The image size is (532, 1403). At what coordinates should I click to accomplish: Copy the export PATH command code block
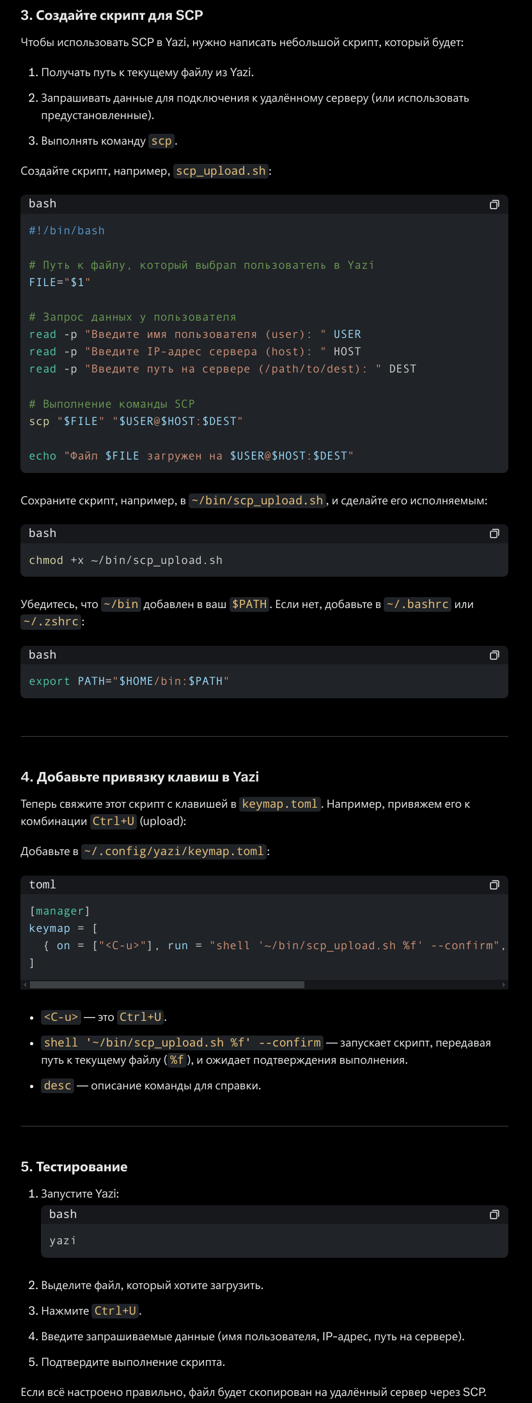(x=494, y=655)
